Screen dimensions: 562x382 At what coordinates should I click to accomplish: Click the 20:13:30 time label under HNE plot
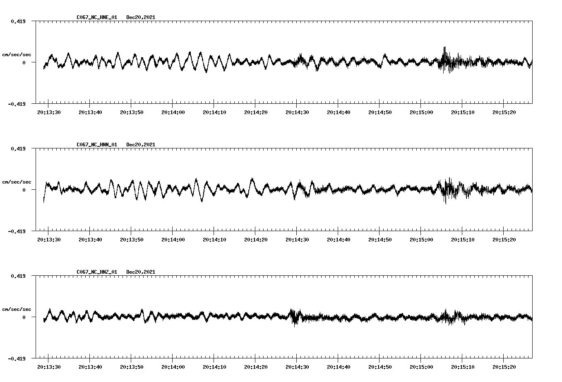[49, 112]
